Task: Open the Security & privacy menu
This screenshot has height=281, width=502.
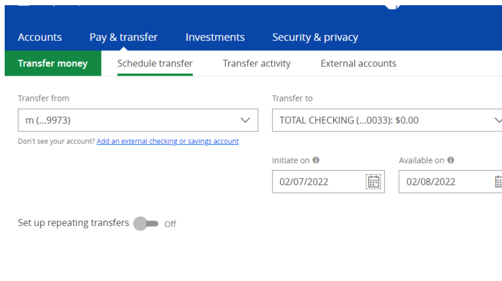Action: pos(315,37)
